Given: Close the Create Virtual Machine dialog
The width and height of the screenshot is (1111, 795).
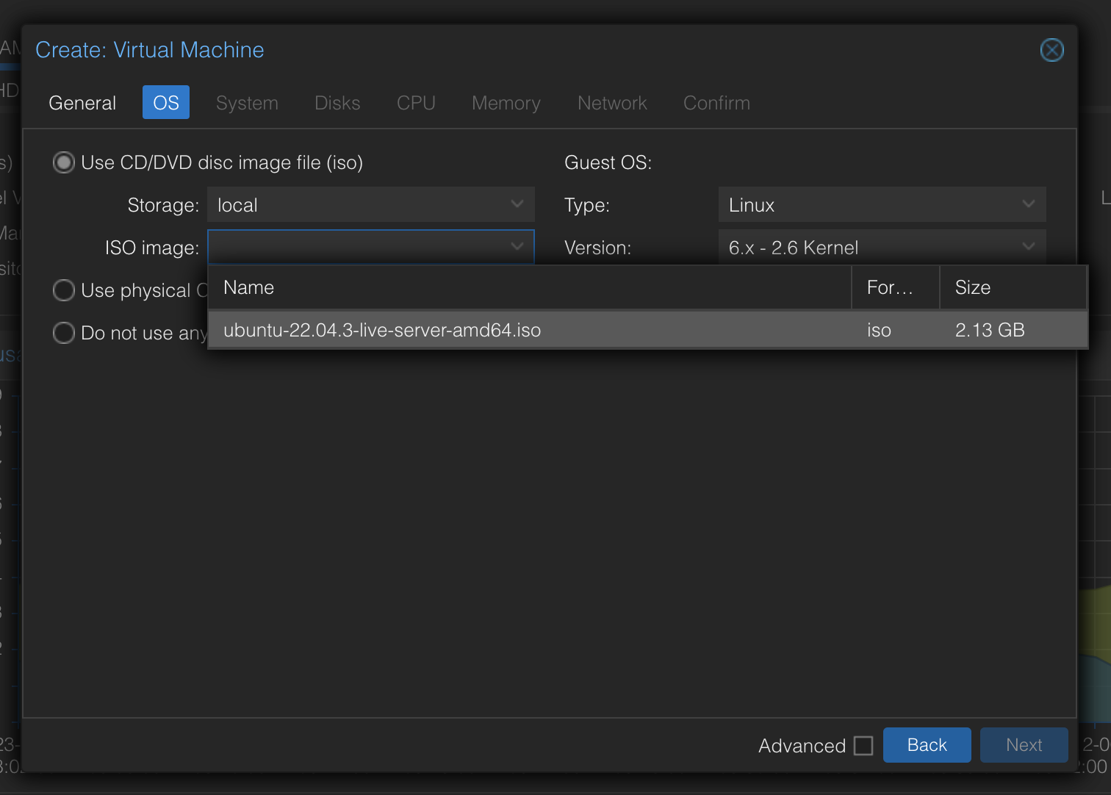Looking at the screenshot, I should [x=1051, y=50].
